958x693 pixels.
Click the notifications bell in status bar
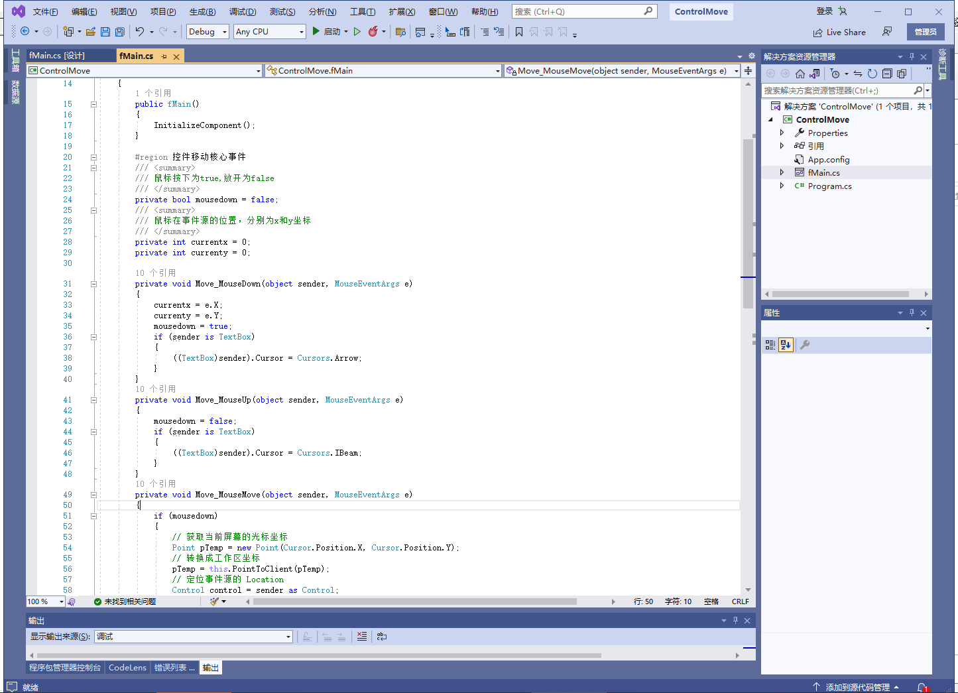coord(922,687)
